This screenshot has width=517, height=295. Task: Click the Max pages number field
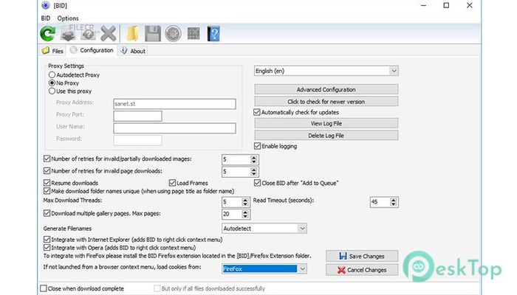tap(232, 215)
